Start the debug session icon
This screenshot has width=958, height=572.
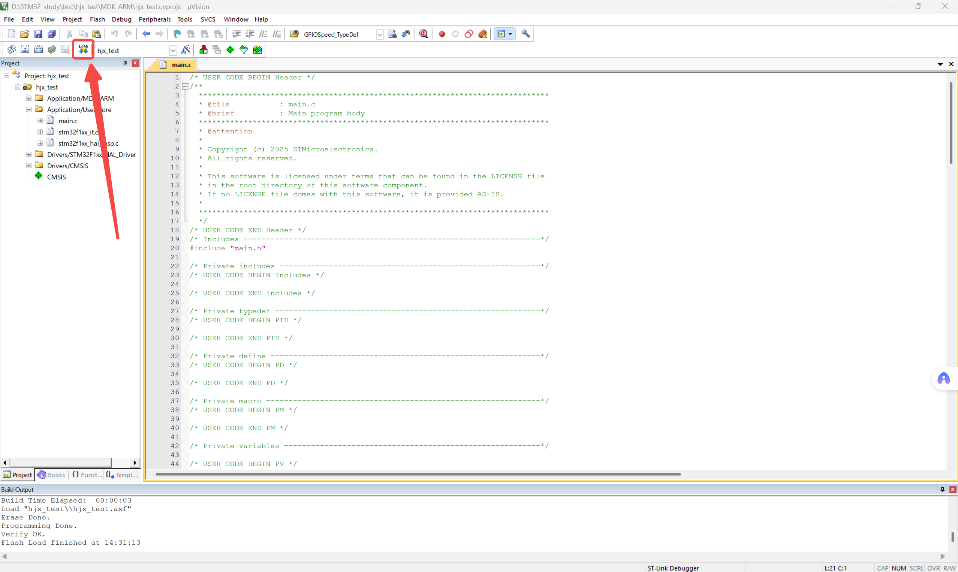(x=424, y=34)
